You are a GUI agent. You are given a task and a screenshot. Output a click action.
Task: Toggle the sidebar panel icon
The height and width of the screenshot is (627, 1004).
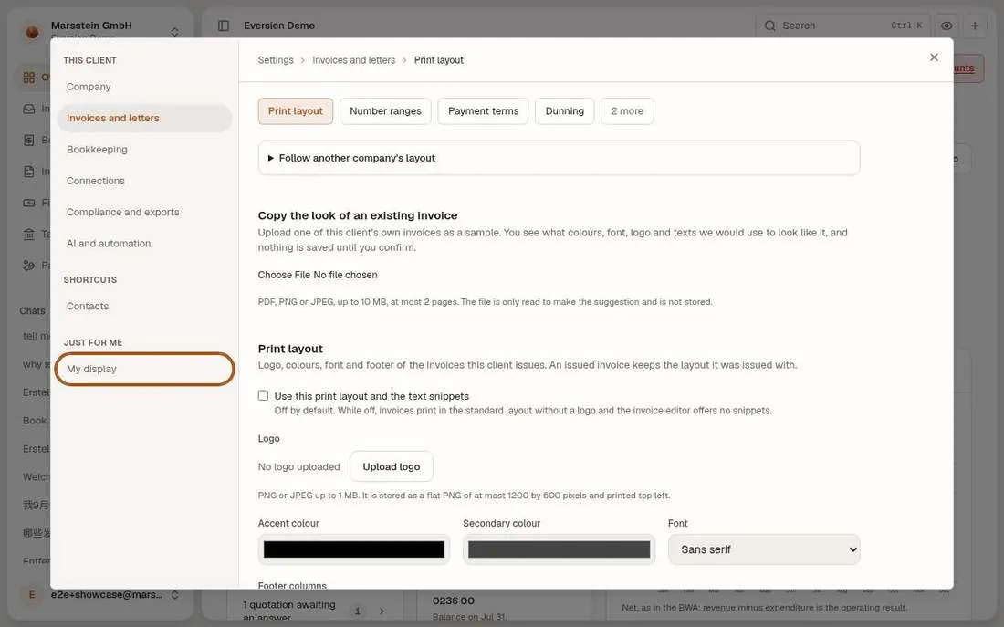[x=224, y=26]
